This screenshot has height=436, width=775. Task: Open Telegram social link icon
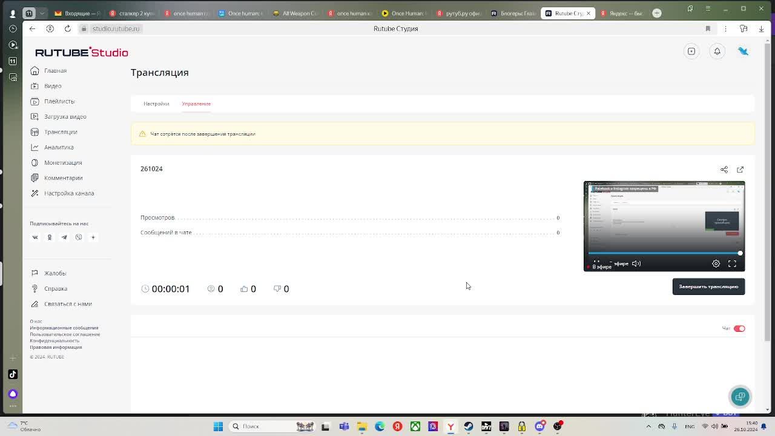(64, 237)
